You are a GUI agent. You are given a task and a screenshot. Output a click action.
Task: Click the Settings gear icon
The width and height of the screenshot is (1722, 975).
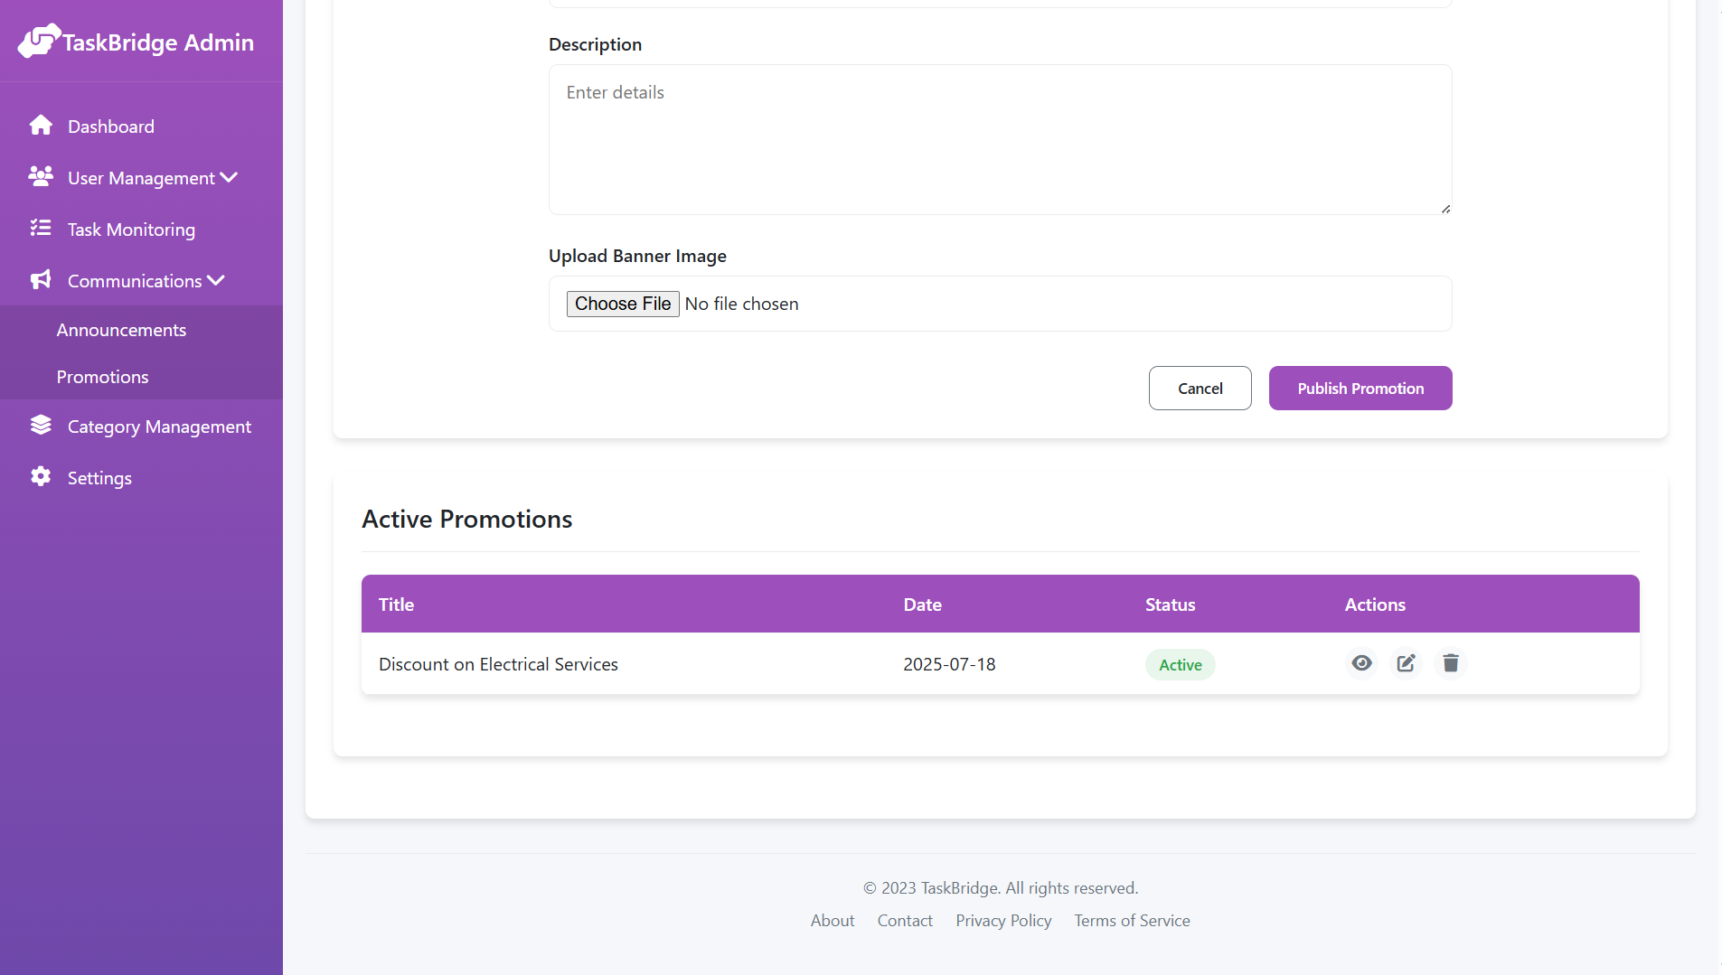click(x=41, y=477)
